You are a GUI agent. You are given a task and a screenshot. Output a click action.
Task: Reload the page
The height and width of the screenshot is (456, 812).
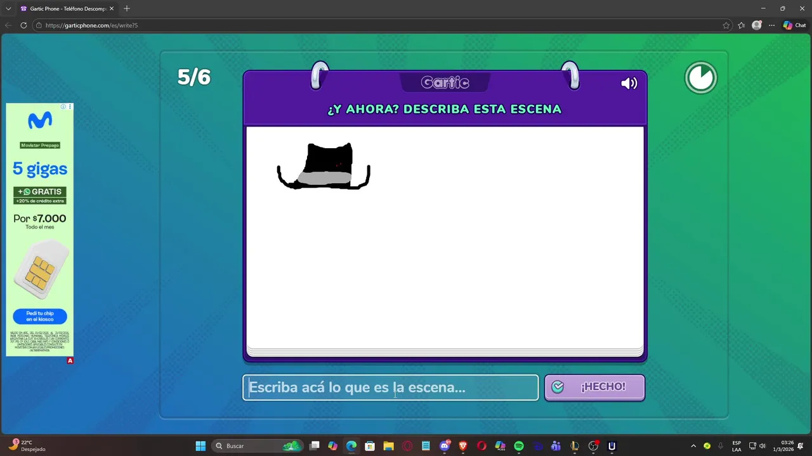(x=23, y=25)
